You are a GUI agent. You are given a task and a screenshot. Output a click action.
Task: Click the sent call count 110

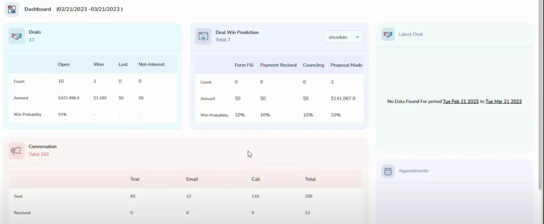(x=255, y=196)
